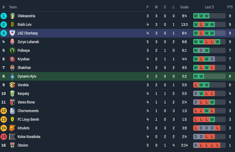Click the Oleksandria club crest icon
235x152 pixels.
point(12,16)
